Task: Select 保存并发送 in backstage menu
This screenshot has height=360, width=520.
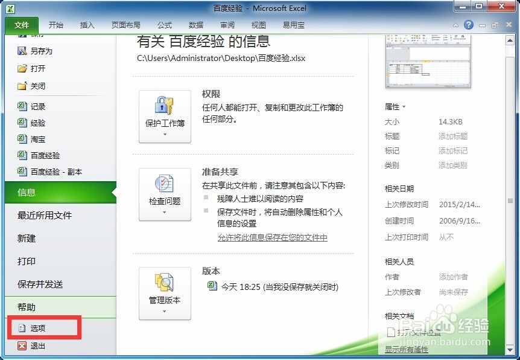Action: (x=60, y=284)
